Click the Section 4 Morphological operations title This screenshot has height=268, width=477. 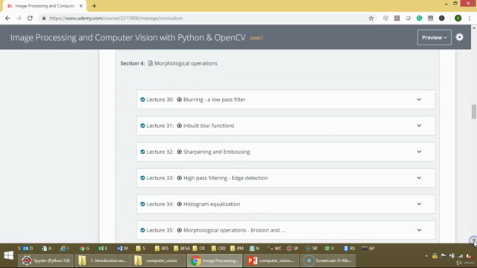tap(186, 63)
